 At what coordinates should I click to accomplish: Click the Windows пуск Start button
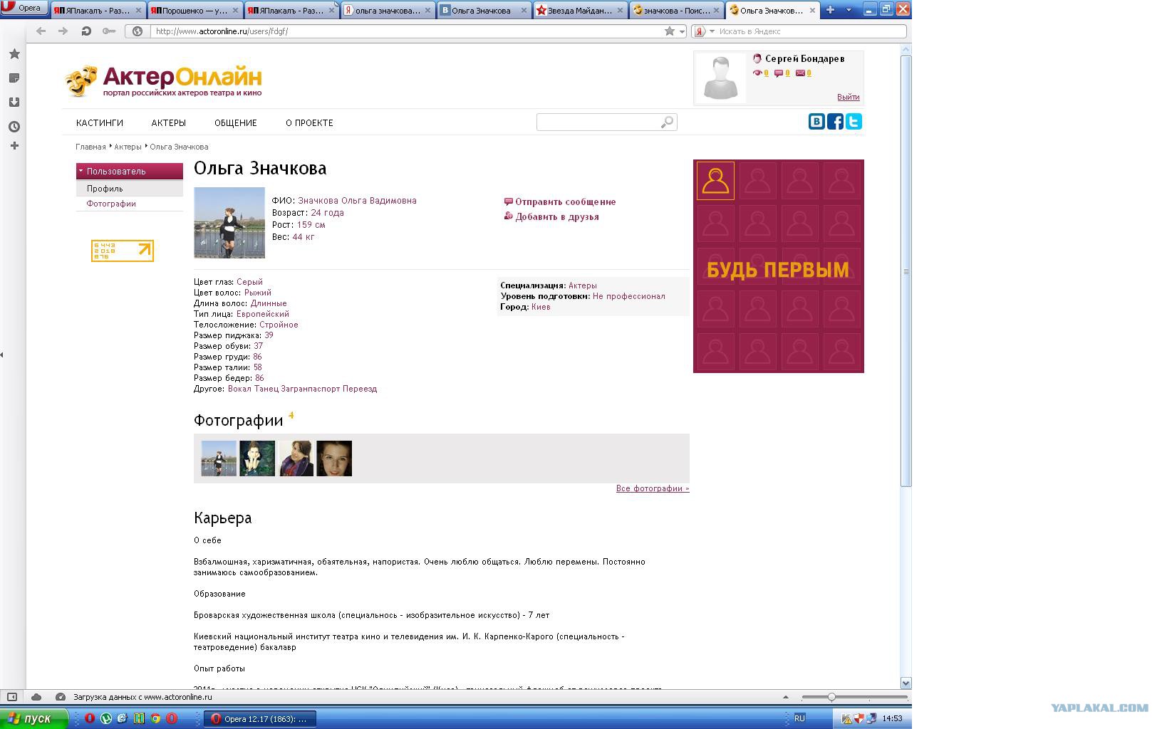coord(33,718)
